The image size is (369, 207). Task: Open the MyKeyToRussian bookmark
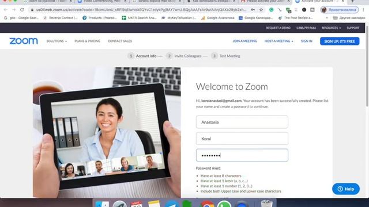[x=179, y=18]
